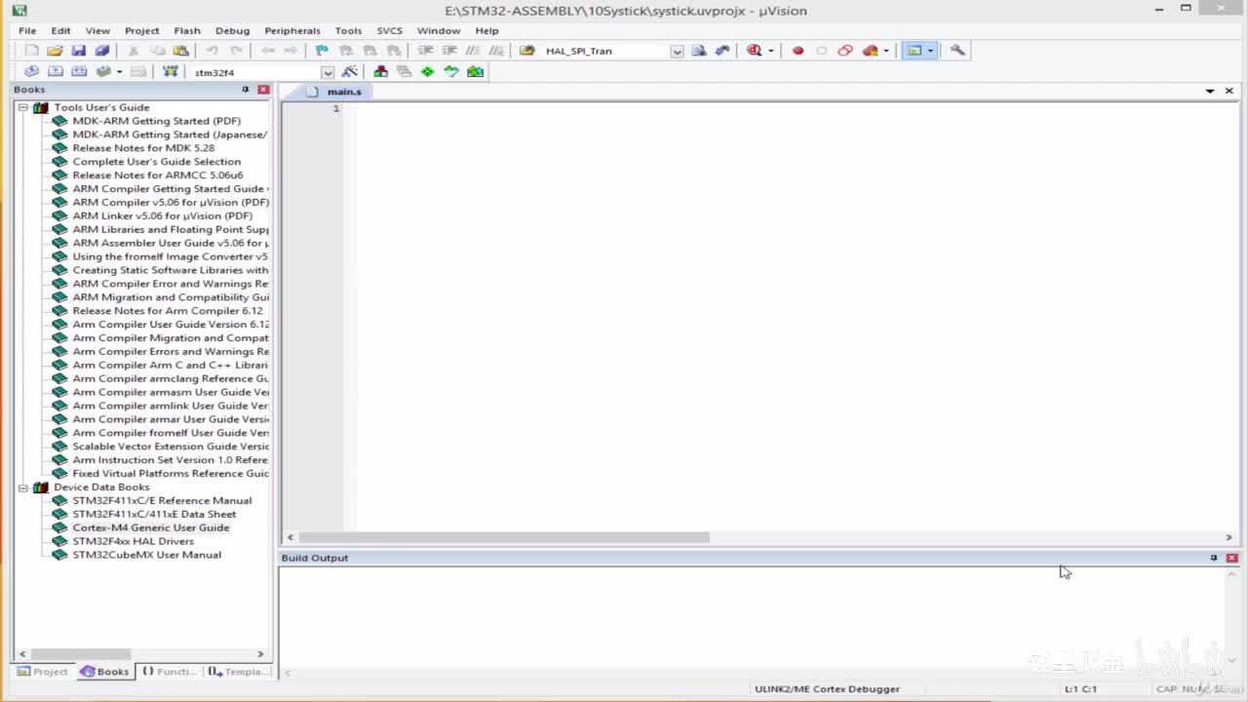
Task: Open Cortex-M4 Generic User Guide
Action: 150,527
